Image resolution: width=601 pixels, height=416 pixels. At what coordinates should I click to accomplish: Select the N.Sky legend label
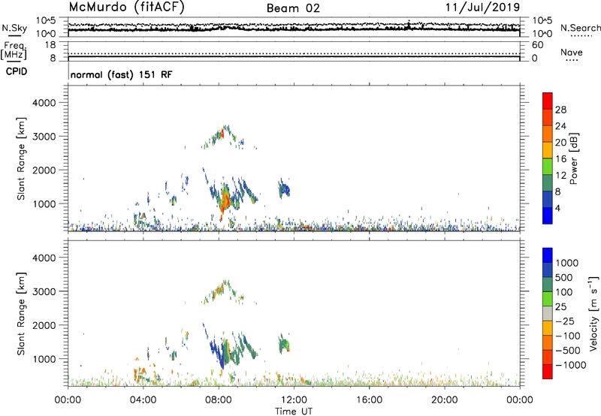click(x=14, y=28)
